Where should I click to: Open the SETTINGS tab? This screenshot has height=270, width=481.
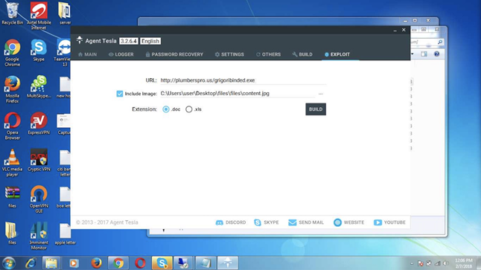[x=229, y=54]
